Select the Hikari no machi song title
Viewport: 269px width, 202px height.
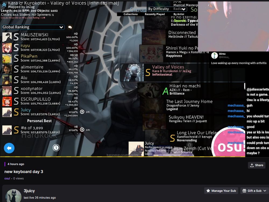point(185,86)
